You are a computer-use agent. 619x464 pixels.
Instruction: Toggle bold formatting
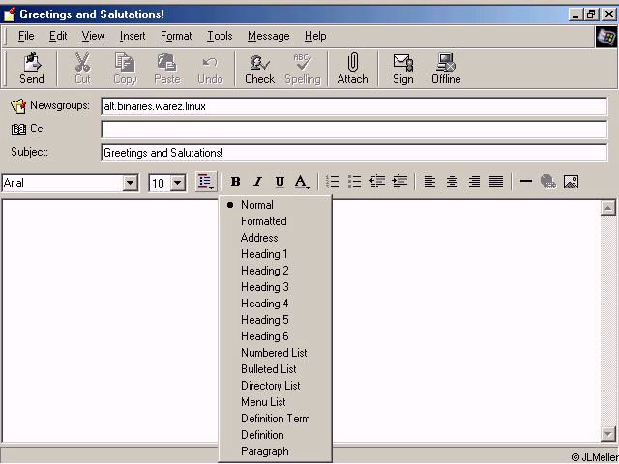[236, 182]
